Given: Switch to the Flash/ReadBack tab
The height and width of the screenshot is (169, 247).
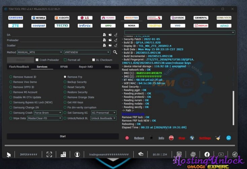Looking at the screenshot, I should [19, 67].
